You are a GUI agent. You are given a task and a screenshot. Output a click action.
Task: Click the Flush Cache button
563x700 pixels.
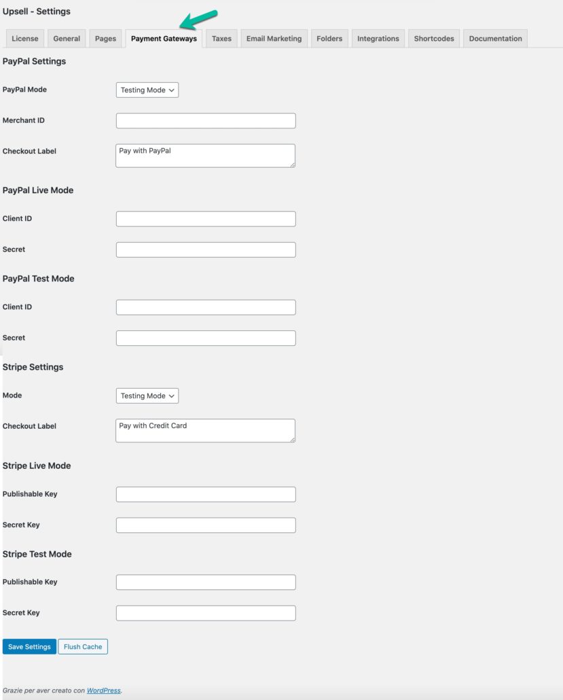tap(82, 646)
